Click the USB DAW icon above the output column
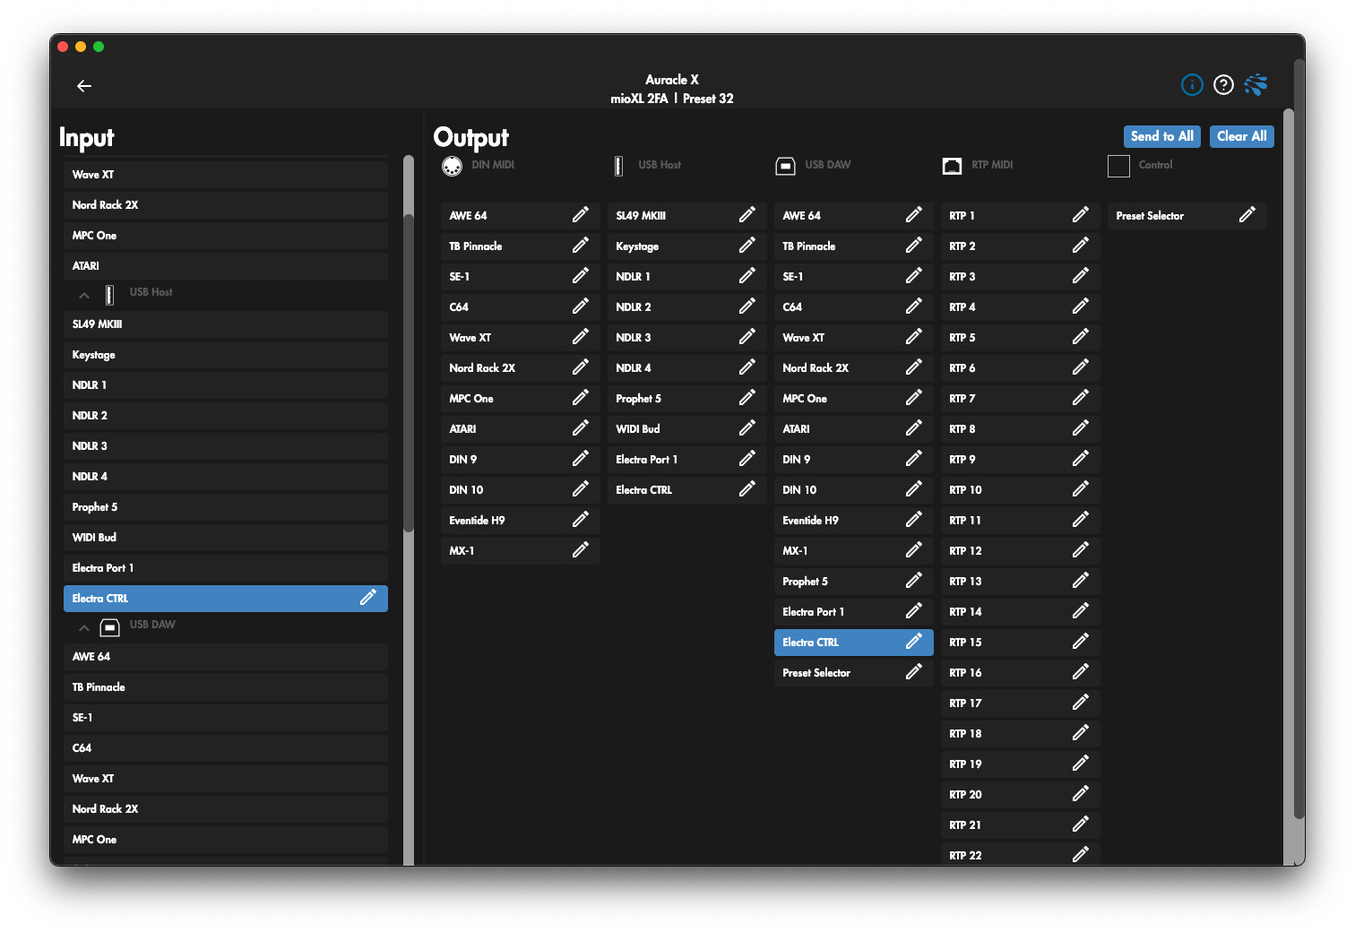 pyautogui.click(x=786, y=166)
